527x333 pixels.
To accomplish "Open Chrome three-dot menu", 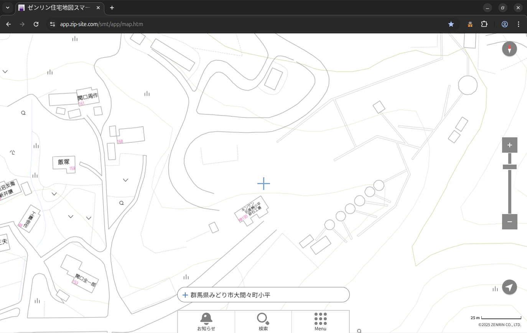I will coord(519,24).
